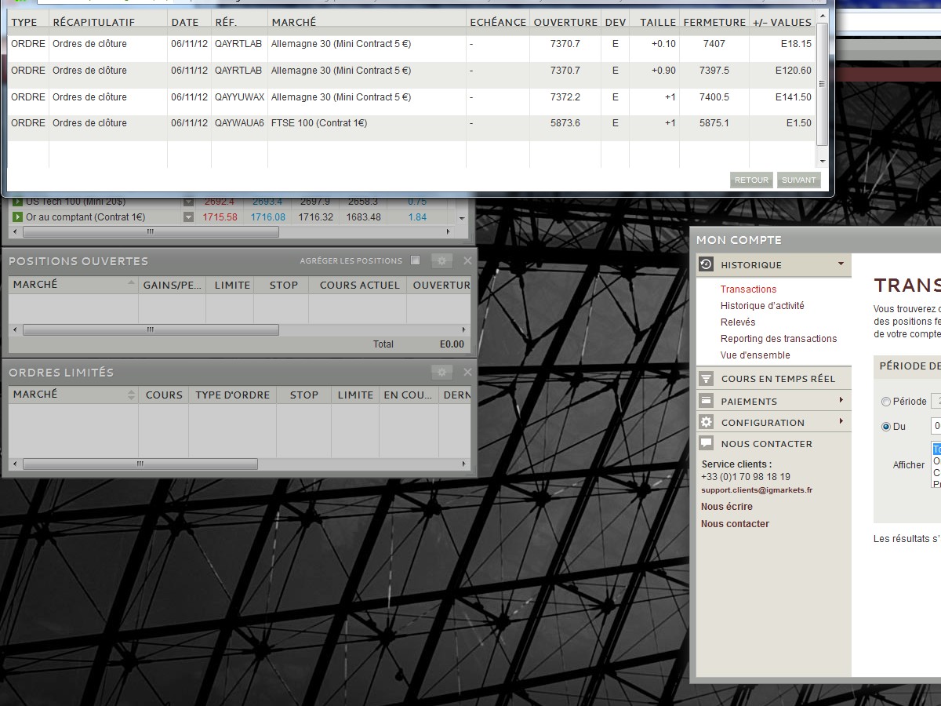Image resolution: width=941 pixels, height=706 pixels.
Task: Open Positions Ouvertes panel settings gear
Action: 441,260
